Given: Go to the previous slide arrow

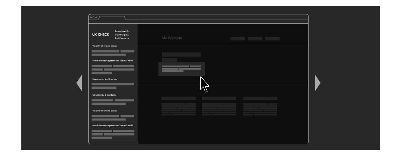Looking at the screenshot, I should (x=79, y=83).
